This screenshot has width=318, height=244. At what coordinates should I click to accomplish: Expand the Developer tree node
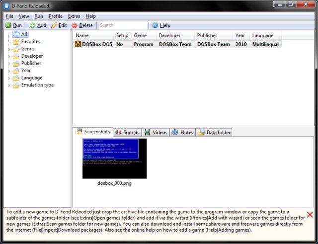point(9,57)
